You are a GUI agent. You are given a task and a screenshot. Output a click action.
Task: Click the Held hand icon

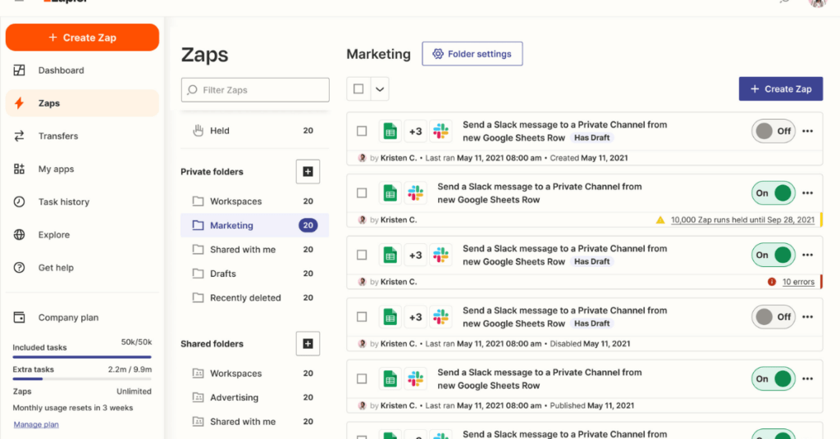[198, 130]
